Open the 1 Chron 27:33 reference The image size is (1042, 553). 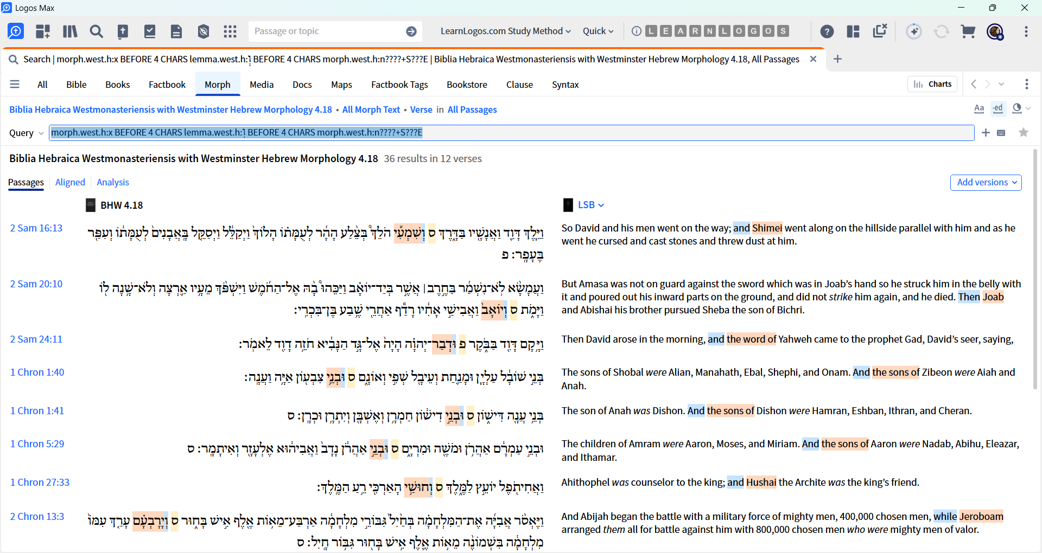pyautogui.click(x=40, y=483)
